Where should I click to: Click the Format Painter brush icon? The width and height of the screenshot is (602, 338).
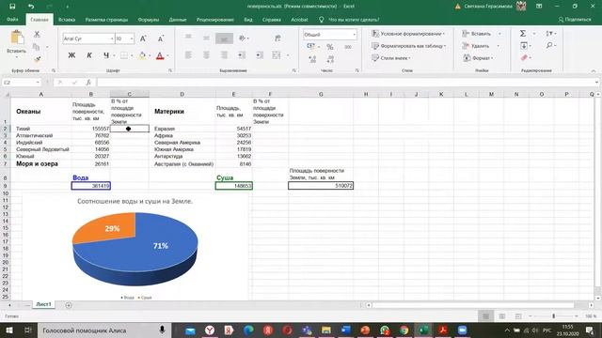(37, 59)
